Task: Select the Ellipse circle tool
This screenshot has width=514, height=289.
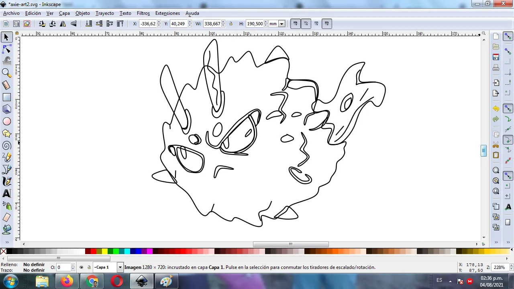Action: click(6, 121)
